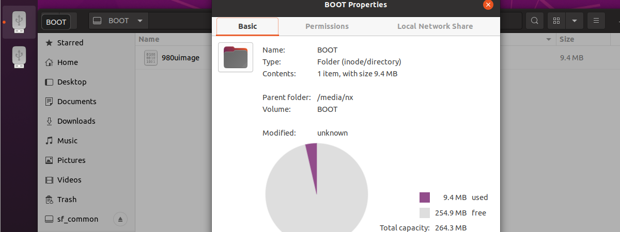This screenshot has width=620, height=232.
Task: Switch to the Local Network Share tab
Action: (x=435, y=26)
